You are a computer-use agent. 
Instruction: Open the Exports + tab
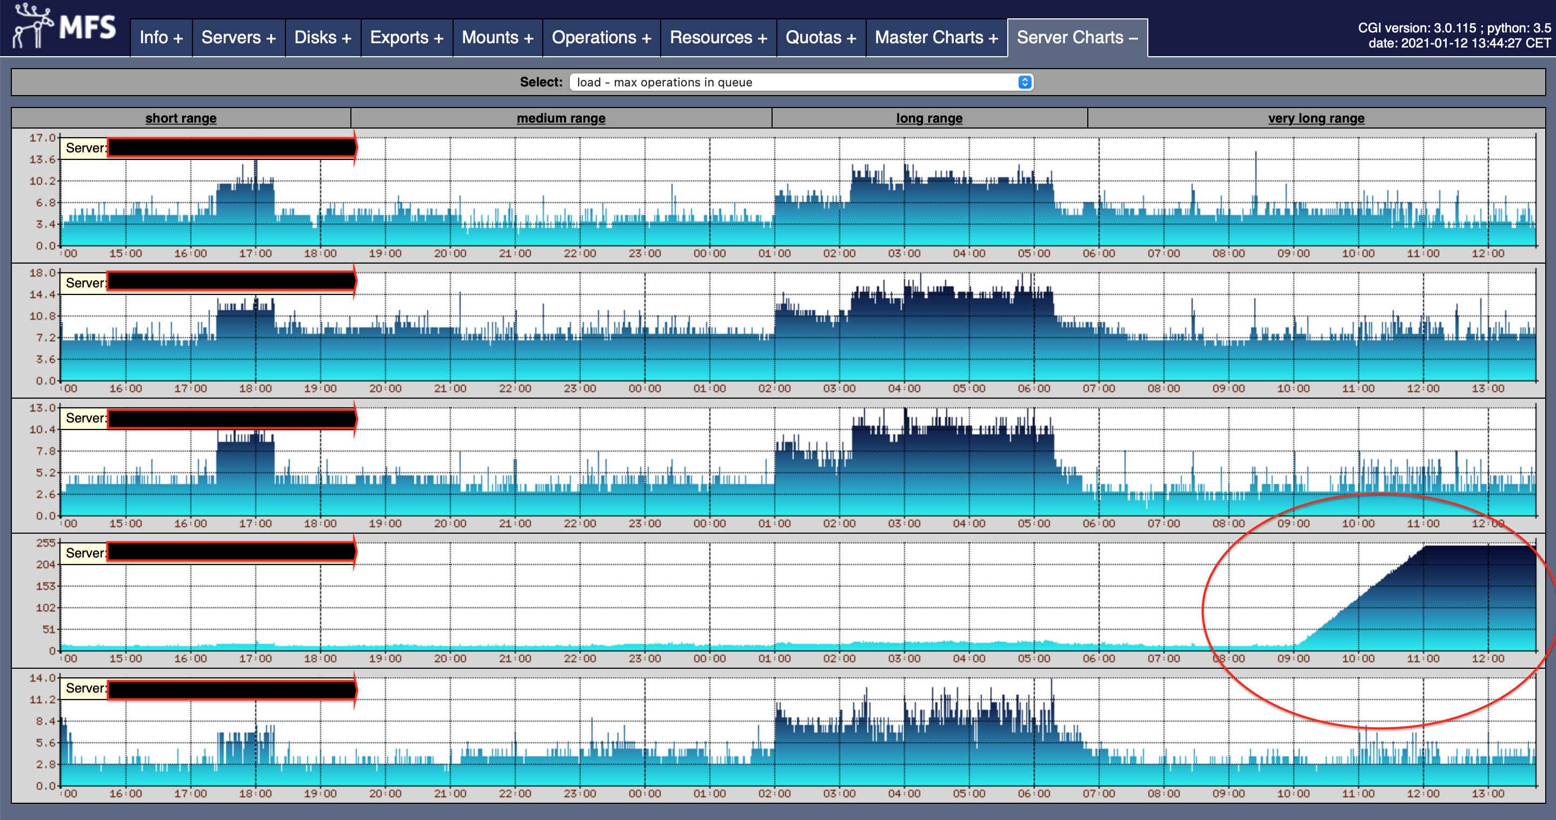407,38
